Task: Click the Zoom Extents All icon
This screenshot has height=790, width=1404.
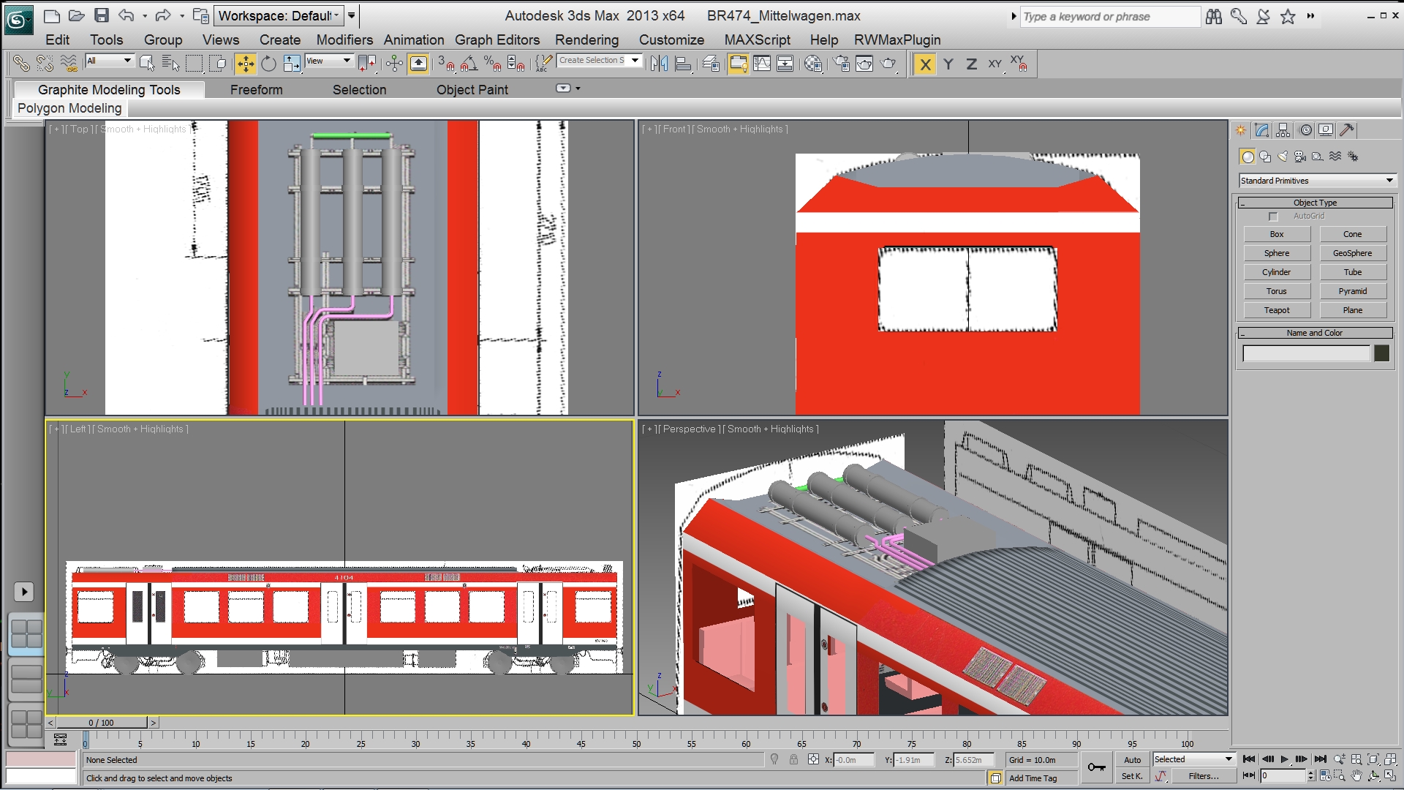Action: click(x=1390, y=760)
